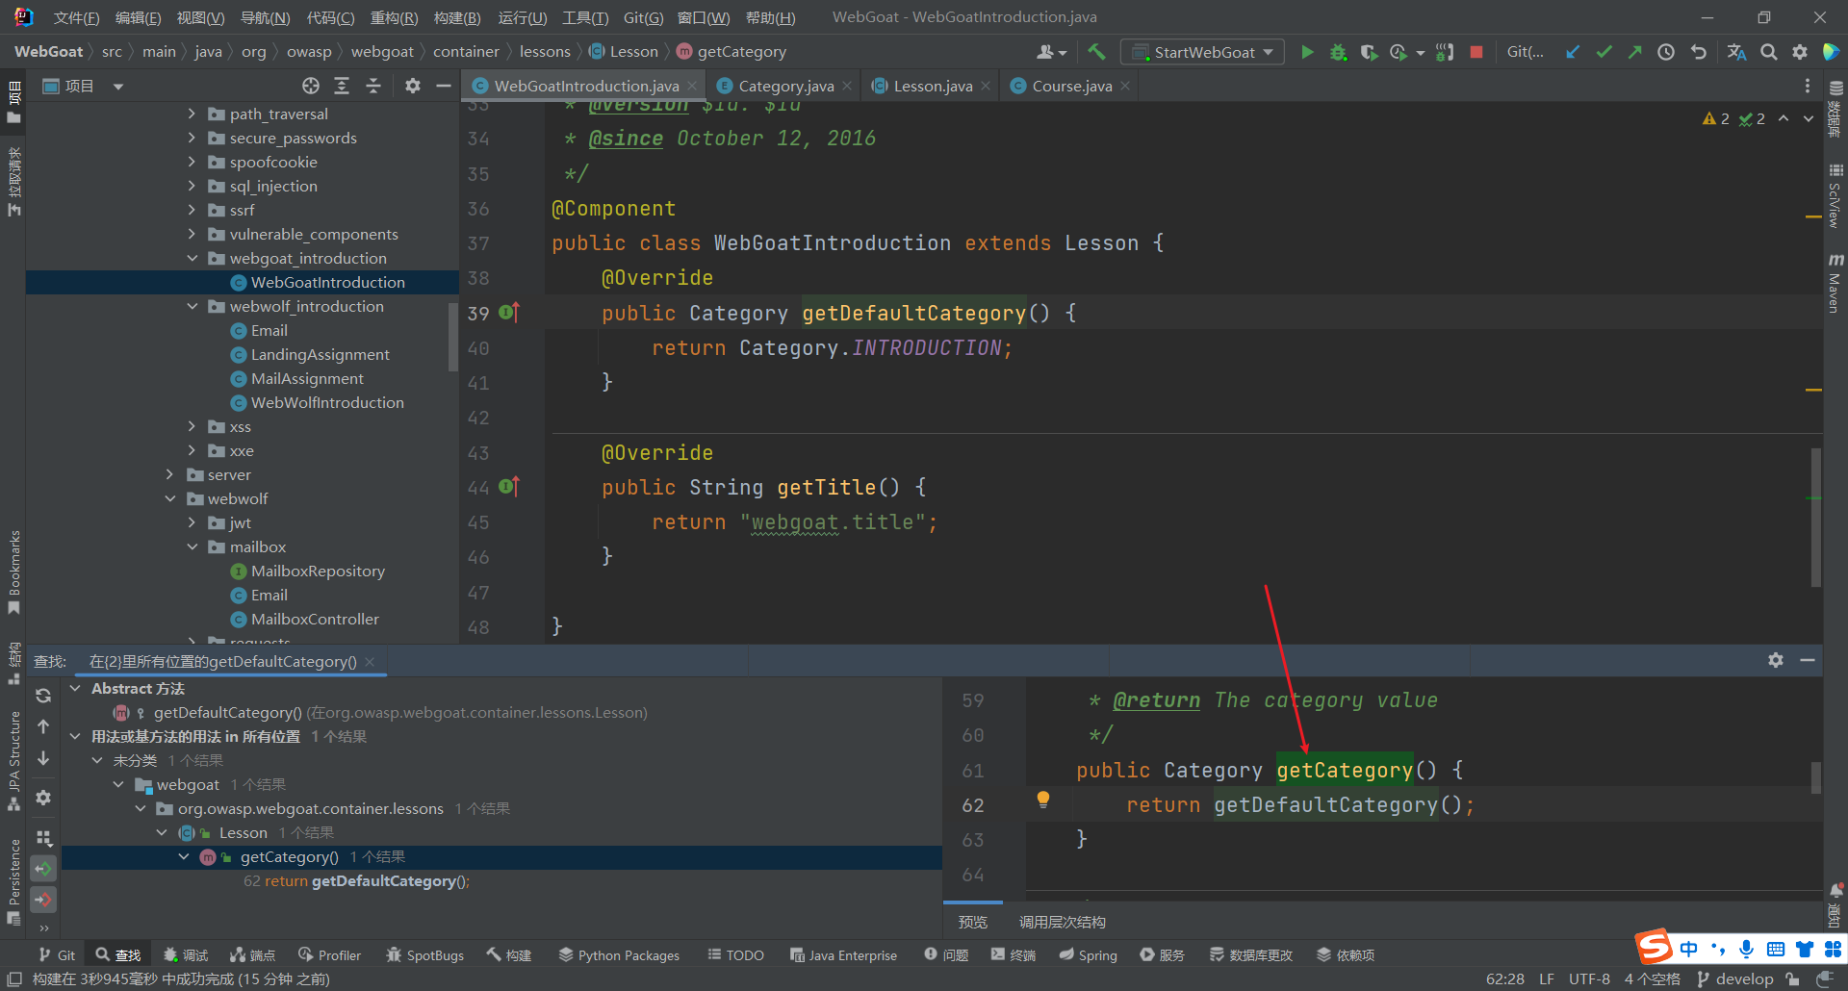This screenshot has width=1848, height=991.
Task: Select the '62 return getDefaultCategory();' usage row
Action: (356, 880)
